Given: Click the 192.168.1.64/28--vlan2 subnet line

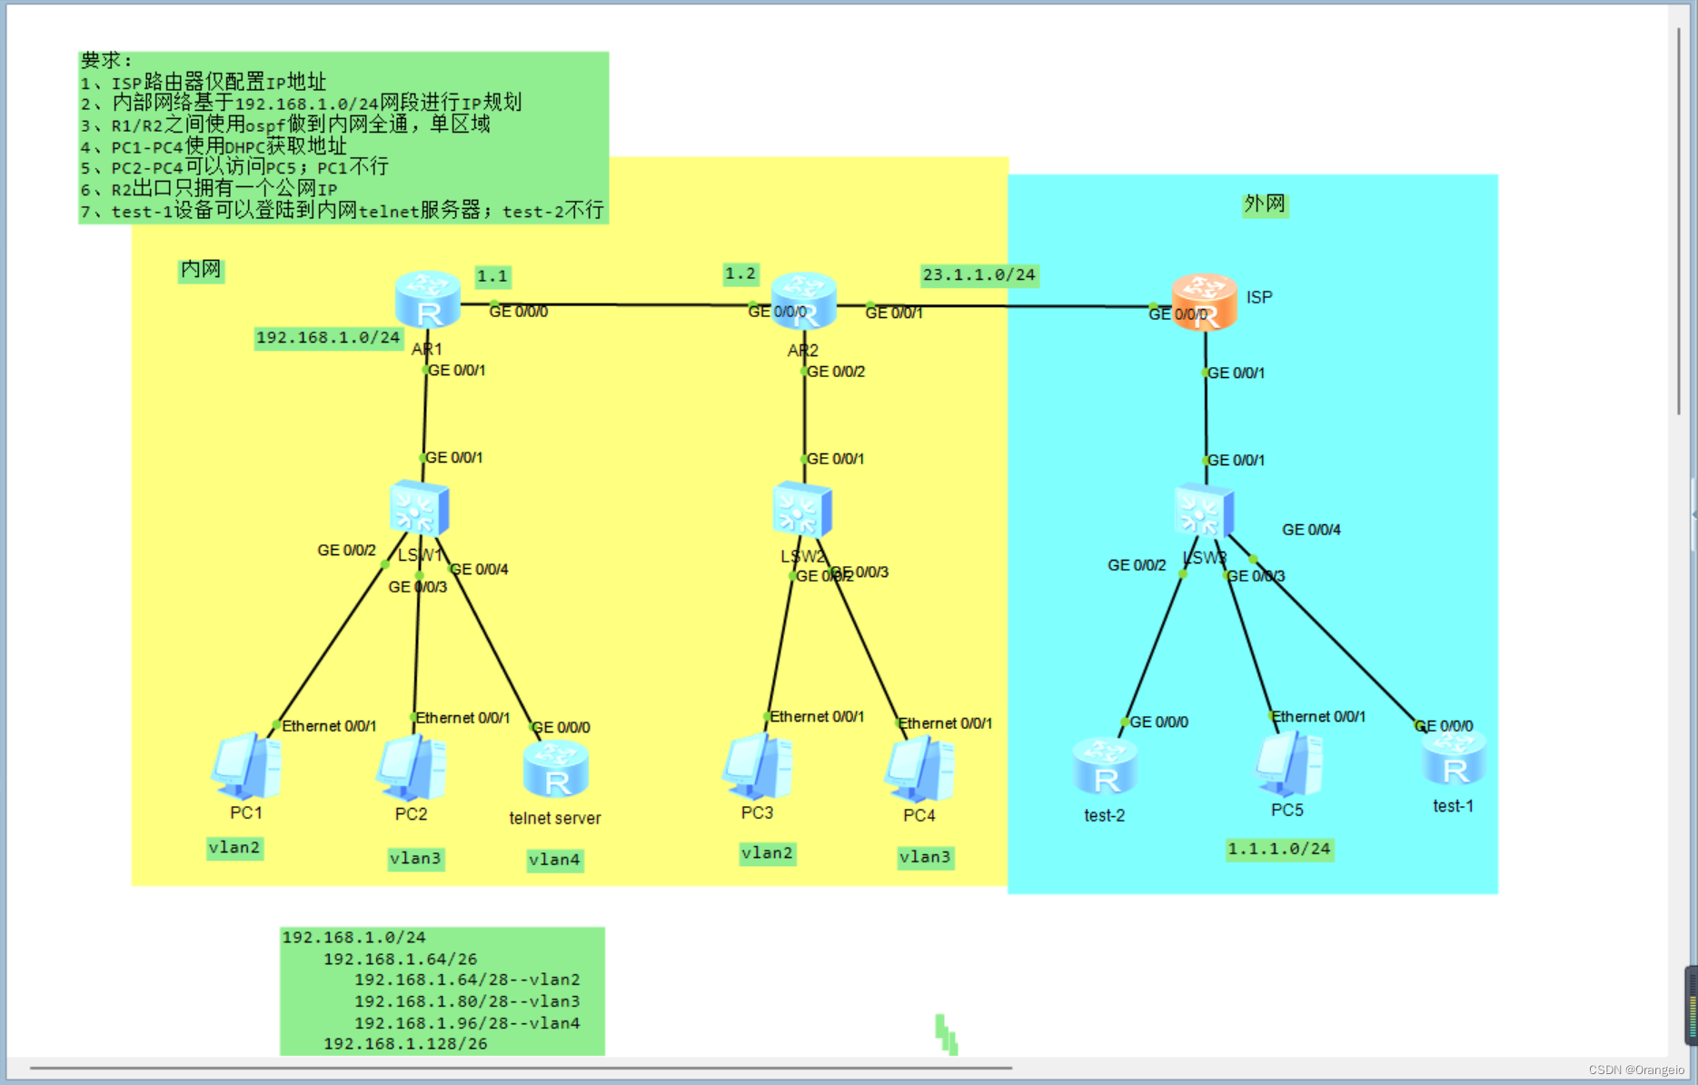Looking at the screenshot, I should click(x=467, y=980).
